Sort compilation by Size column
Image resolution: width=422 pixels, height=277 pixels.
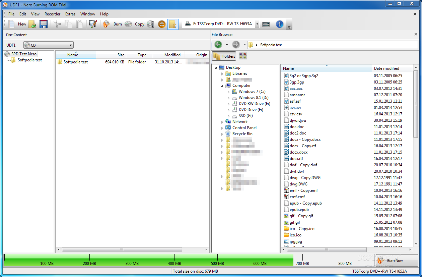tap(111, 55)
